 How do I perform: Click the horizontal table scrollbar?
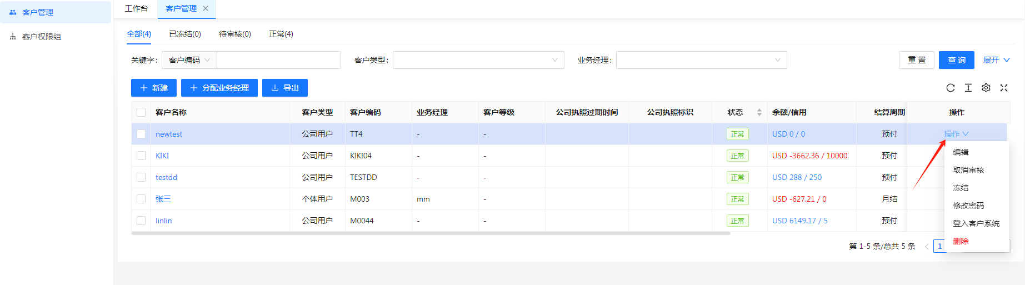[x=431, y=233]
